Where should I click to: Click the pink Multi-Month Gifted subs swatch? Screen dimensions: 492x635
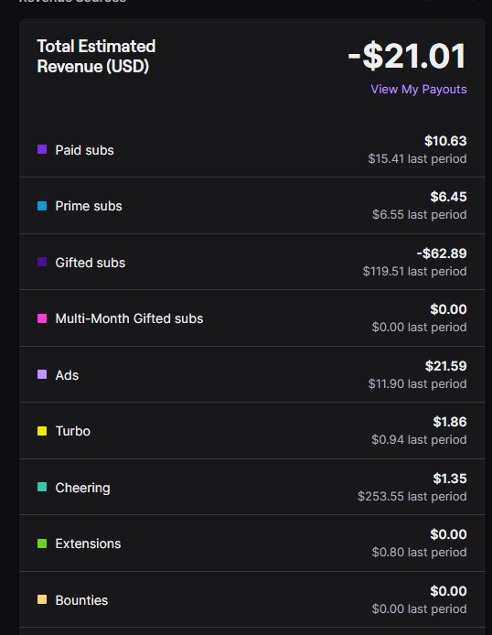coord(42,318)
